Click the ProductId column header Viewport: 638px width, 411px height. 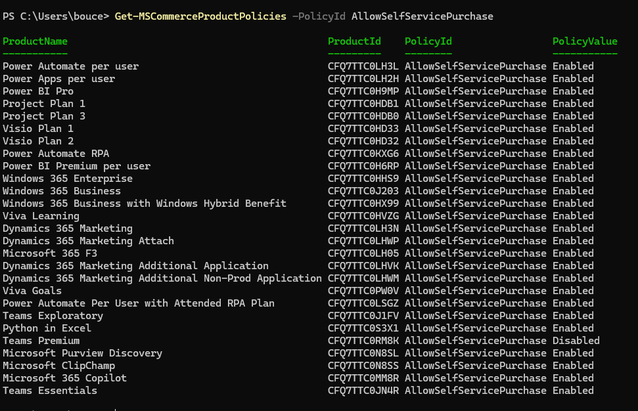[354, 41]
